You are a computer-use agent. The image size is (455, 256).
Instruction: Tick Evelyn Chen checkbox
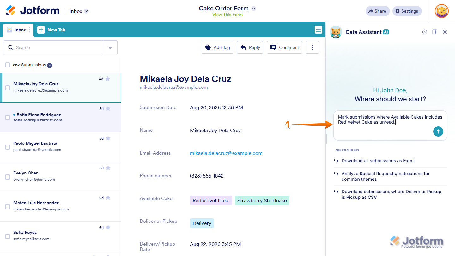point(8,177)
